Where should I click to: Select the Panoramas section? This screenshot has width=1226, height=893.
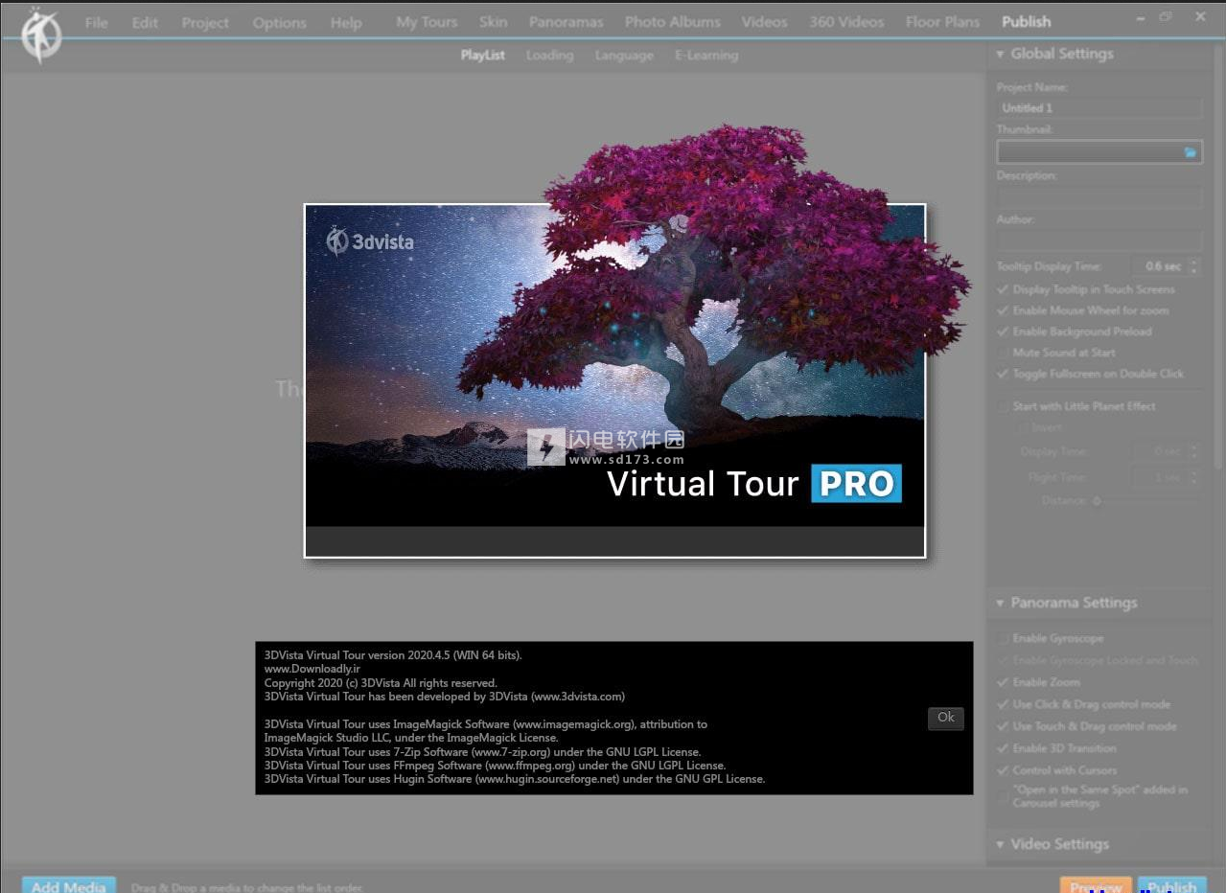(x=567, y=21)
